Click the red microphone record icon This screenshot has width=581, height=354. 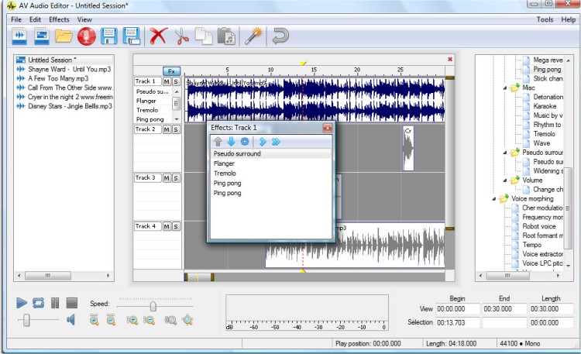pyautogui.click(x=86, y=36)
